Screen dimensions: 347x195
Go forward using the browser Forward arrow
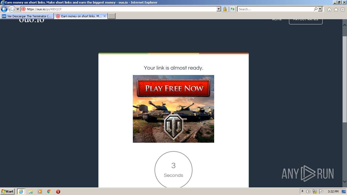pyautogui.click(x=12, y=9)
